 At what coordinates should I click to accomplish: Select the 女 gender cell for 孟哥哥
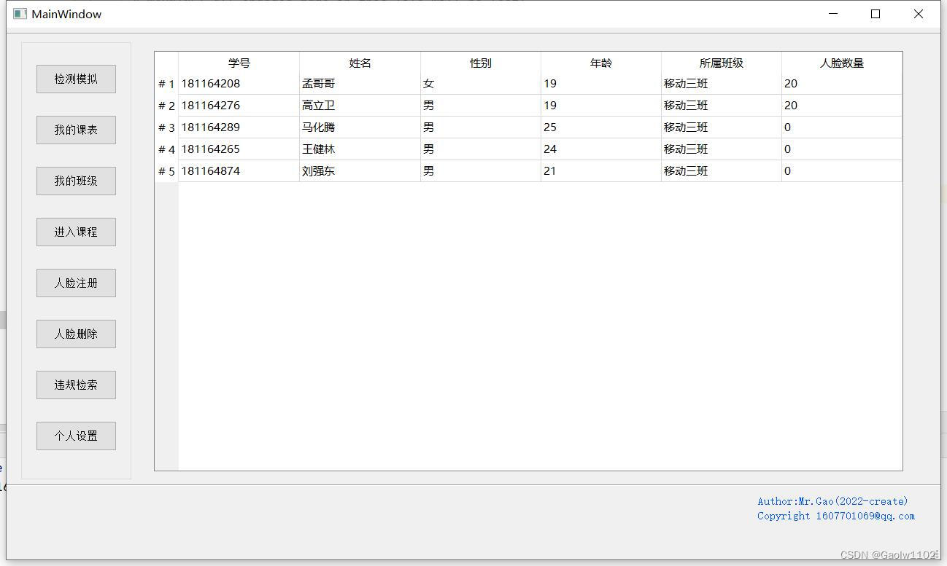(x=481, y=84)
